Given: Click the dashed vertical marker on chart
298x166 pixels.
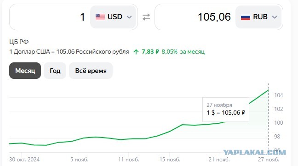Looking at the screenshot, I should 269,117.
